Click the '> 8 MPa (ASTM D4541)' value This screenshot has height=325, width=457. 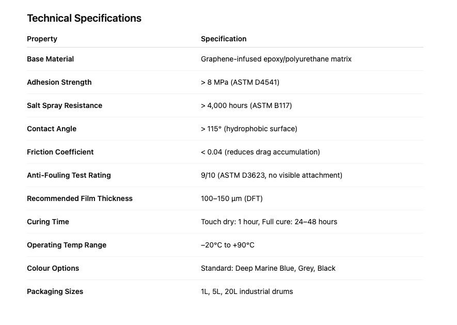coord(240,82)
